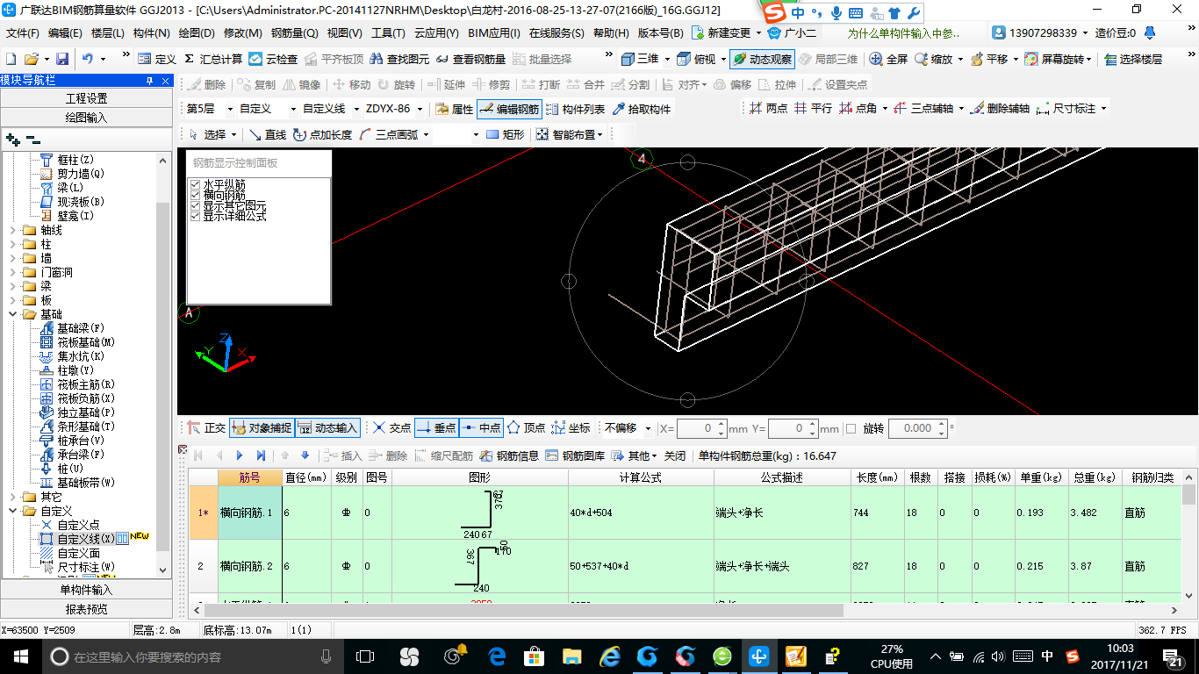
Task: Click the X coordinate input field
Action: [701, 428]
